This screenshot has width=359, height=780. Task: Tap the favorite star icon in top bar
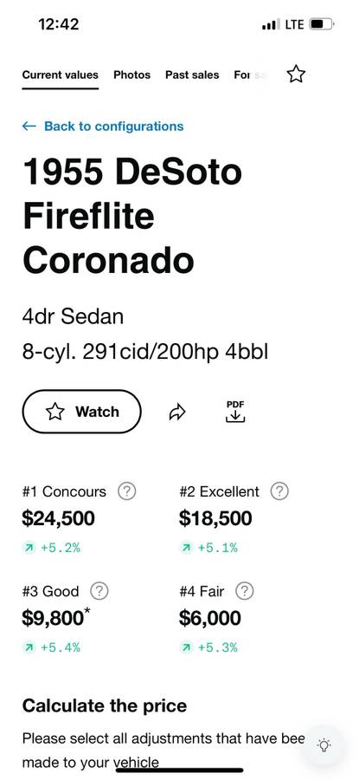coord(296,75)
